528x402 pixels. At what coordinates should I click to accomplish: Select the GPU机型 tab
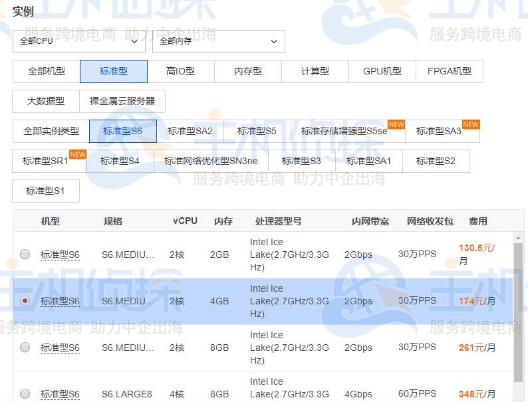(x=382, y=71)
